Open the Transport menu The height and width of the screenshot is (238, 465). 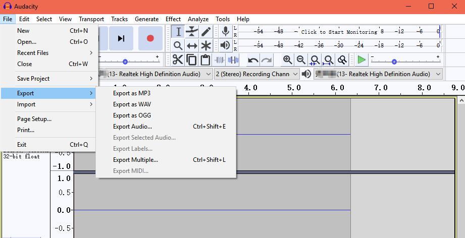click(x=91, y=19)
